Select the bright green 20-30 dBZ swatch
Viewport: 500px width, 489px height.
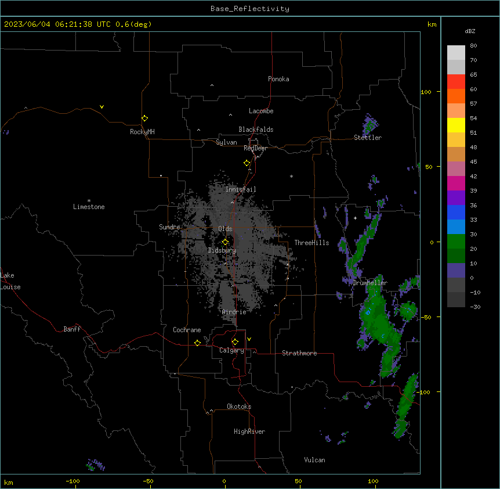click(x=456, y=242)
